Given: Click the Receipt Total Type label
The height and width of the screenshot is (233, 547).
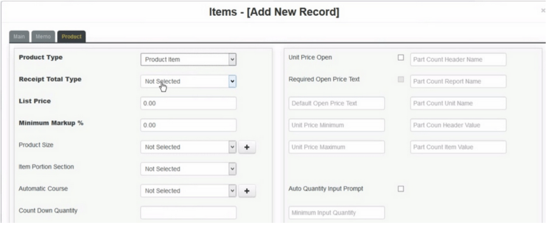Looking at the screenshot, I should tap(50, 79).
